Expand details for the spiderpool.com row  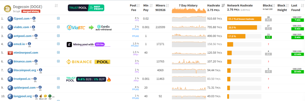(58, 87)
